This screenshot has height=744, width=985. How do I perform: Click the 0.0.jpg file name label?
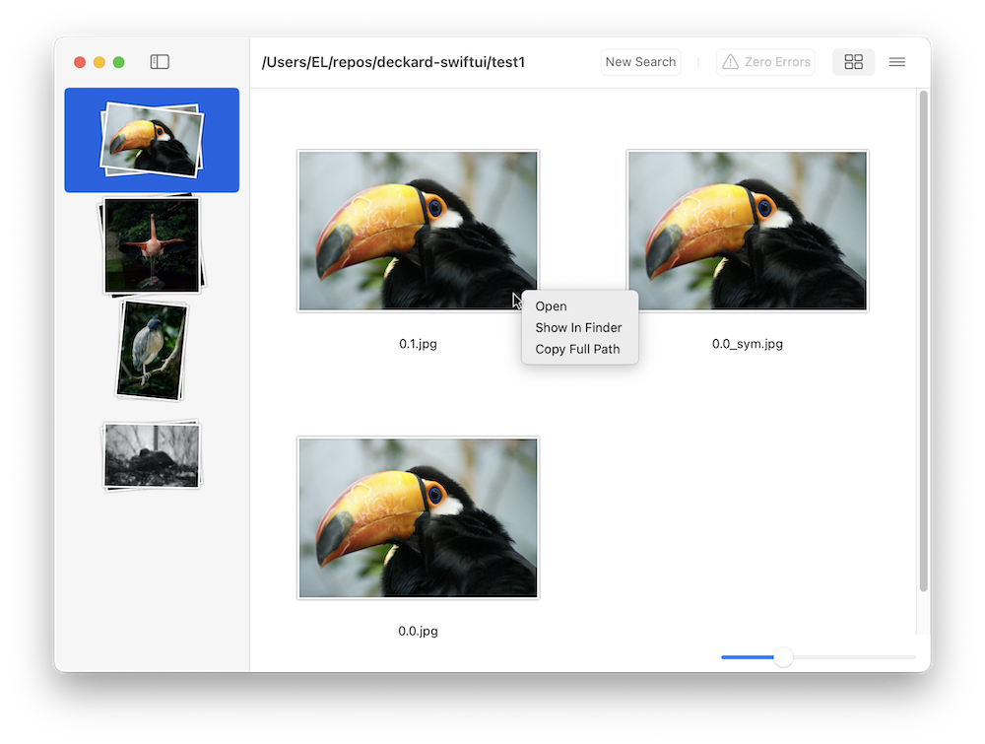pyautogui.click(x=418, y=631)
